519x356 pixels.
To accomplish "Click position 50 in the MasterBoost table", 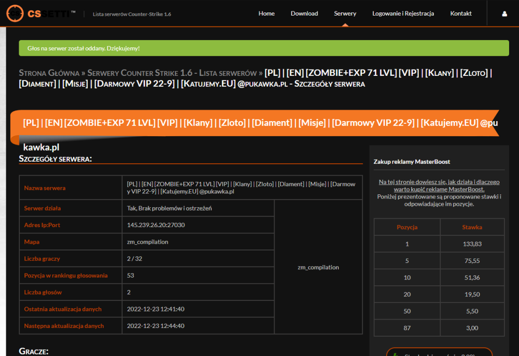I will [x=407, y=311].
